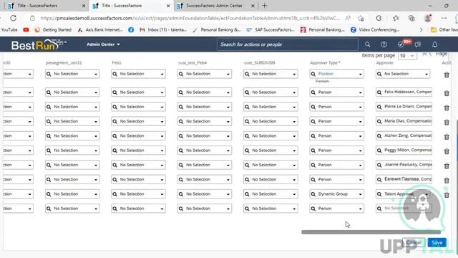Open the conversation panel icon beside to-do

click(x=418, y=44)
